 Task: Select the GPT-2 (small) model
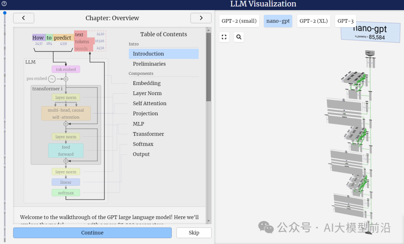pos(239,21)
